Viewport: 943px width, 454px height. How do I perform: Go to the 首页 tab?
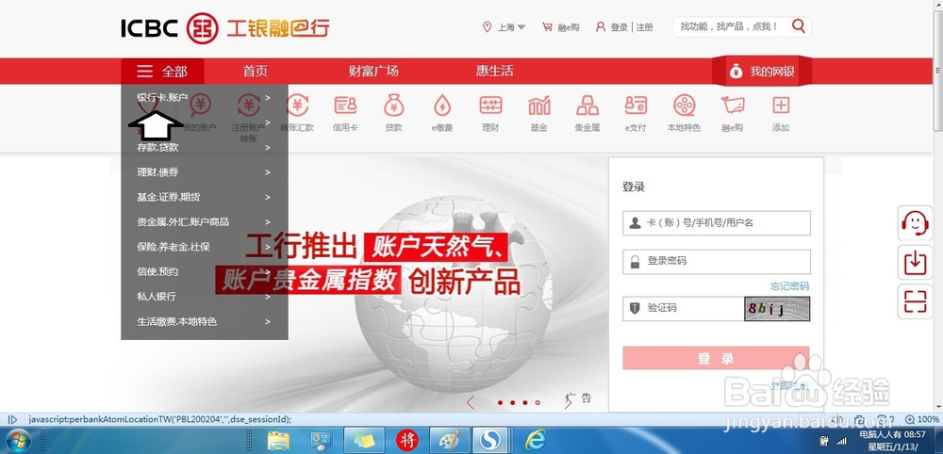click(x=255, y=72)
